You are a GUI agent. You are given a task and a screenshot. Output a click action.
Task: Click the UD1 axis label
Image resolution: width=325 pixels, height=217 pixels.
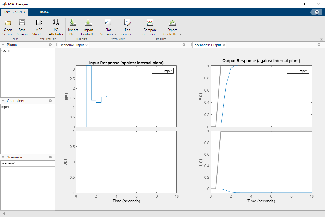click(x=65, y=162)
